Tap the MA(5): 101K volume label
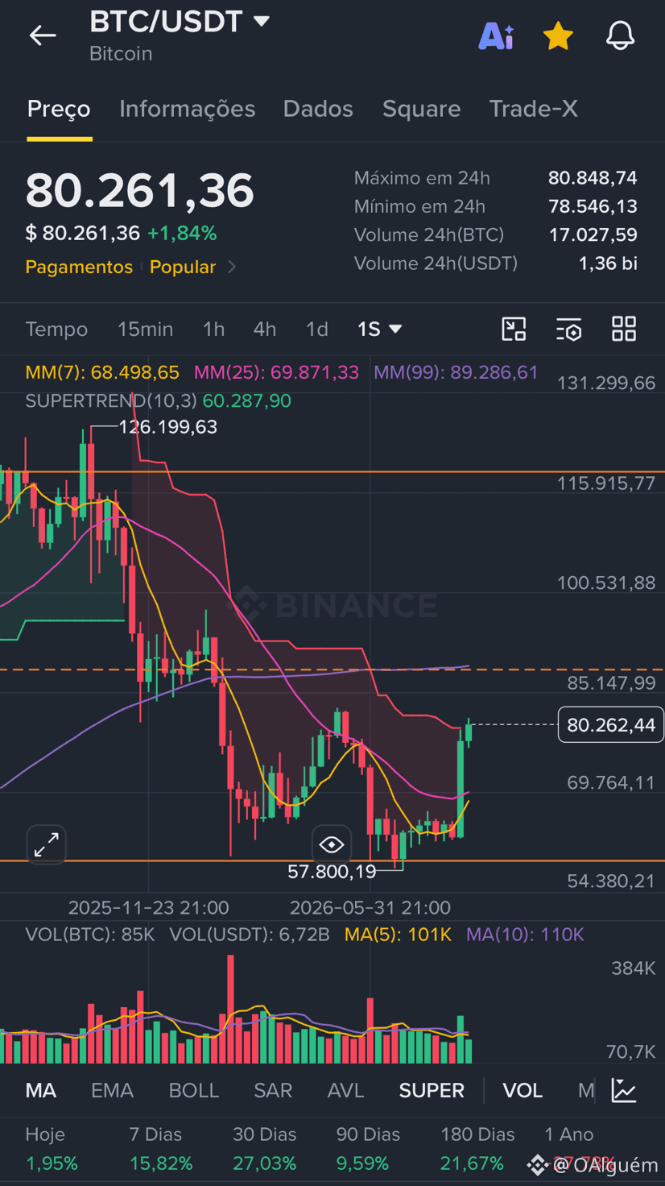 pos(398,935)
